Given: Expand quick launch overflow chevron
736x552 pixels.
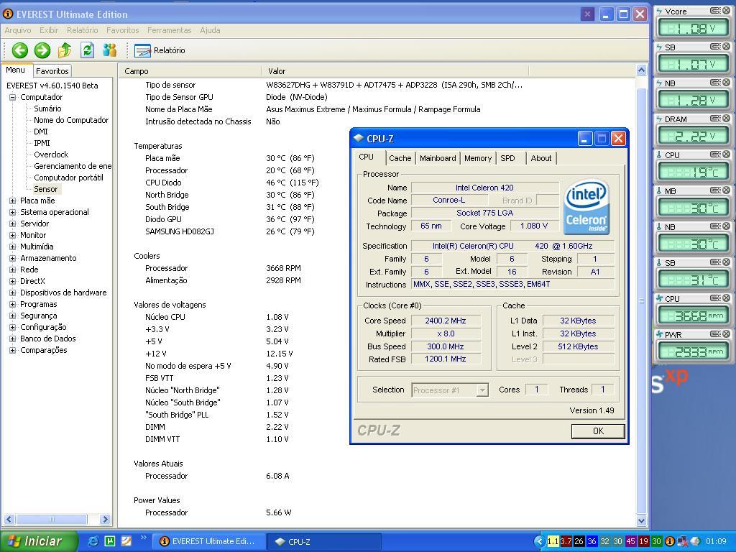Looking at the screenshot, I should tap(143, 538).
